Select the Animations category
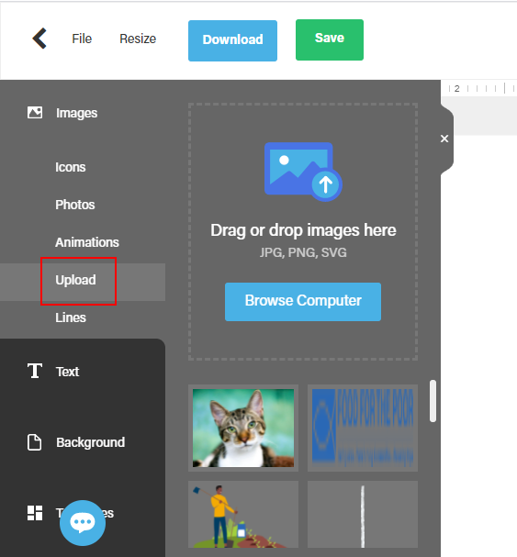Viewport: 517px width, 557px height. click(x=87, y=242)
